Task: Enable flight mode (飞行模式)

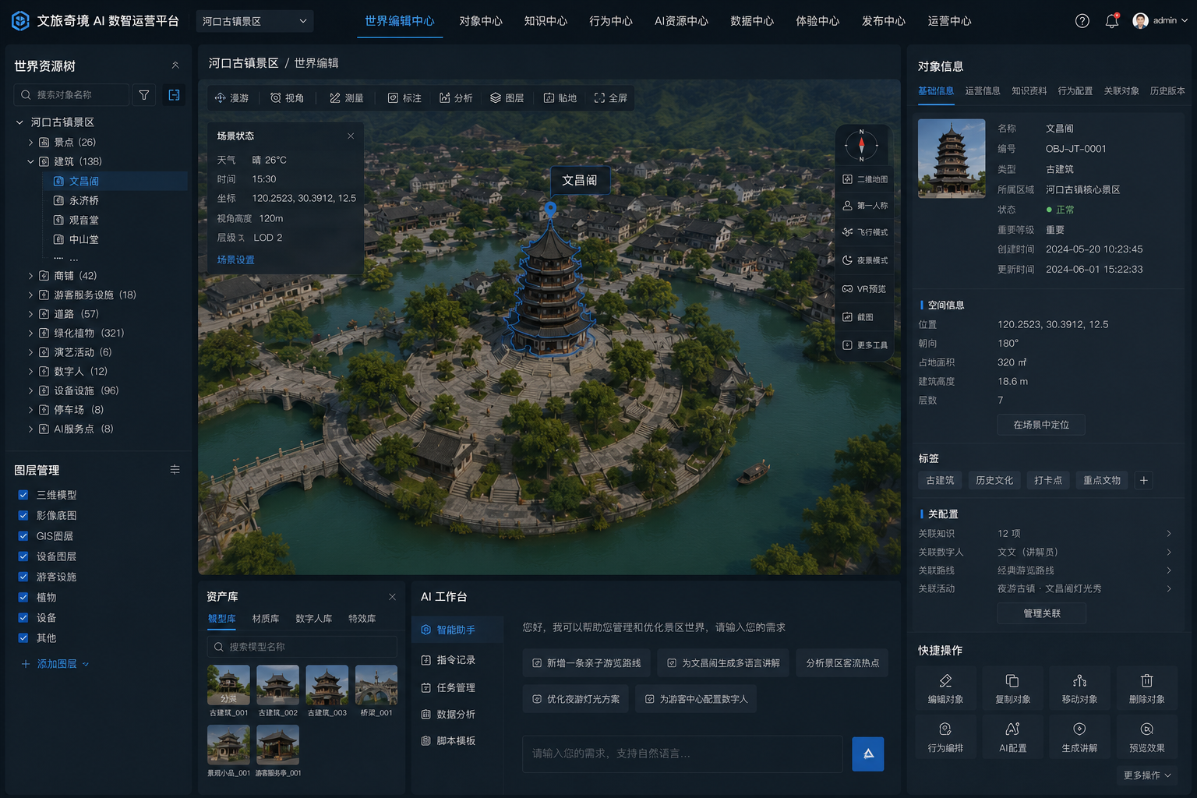Action: click(x=865, y=232)
